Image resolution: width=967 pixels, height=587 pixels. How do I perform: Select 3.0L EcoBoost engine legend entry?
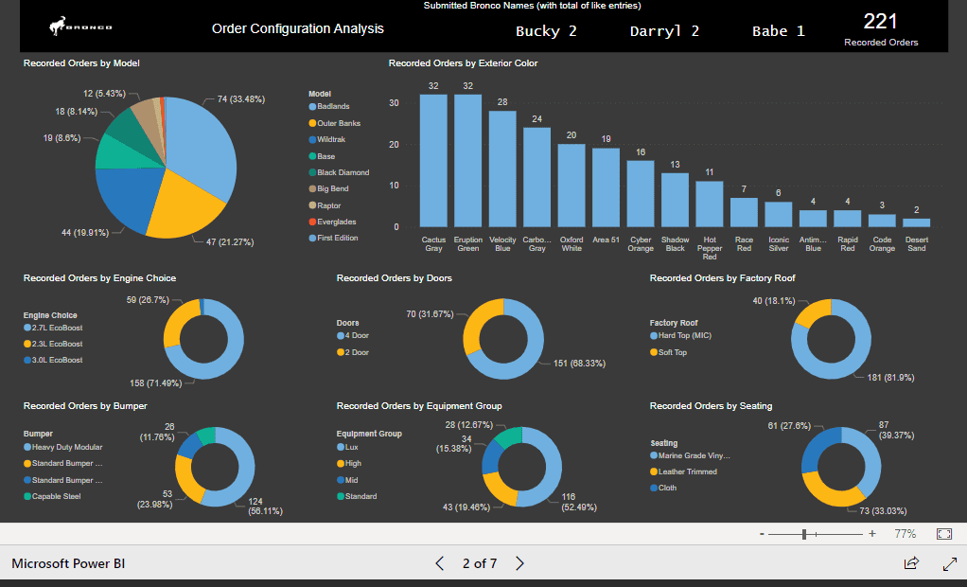tap(53, 360)
